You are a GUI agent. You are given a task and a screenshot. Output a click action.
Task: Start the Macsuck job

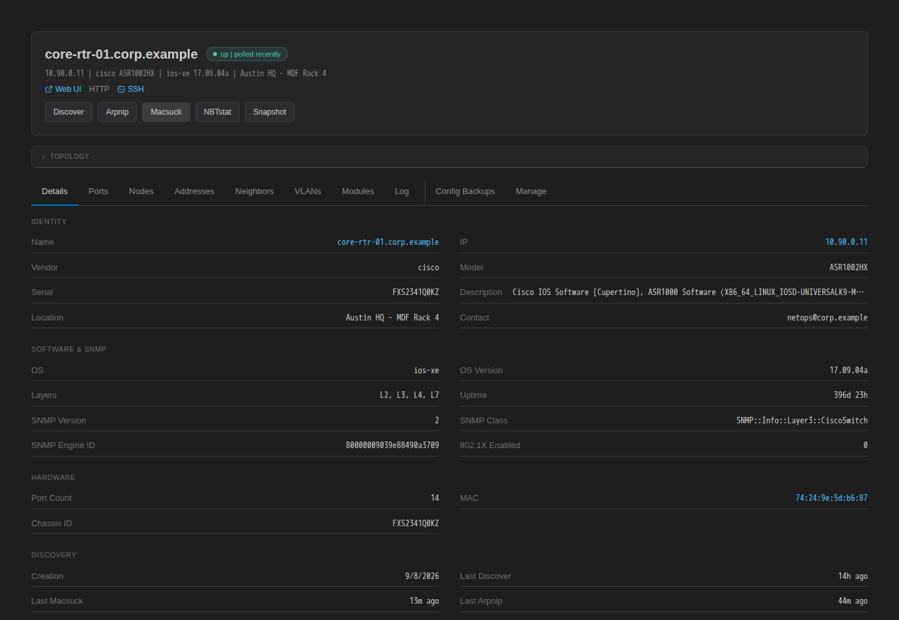(166, 112)
